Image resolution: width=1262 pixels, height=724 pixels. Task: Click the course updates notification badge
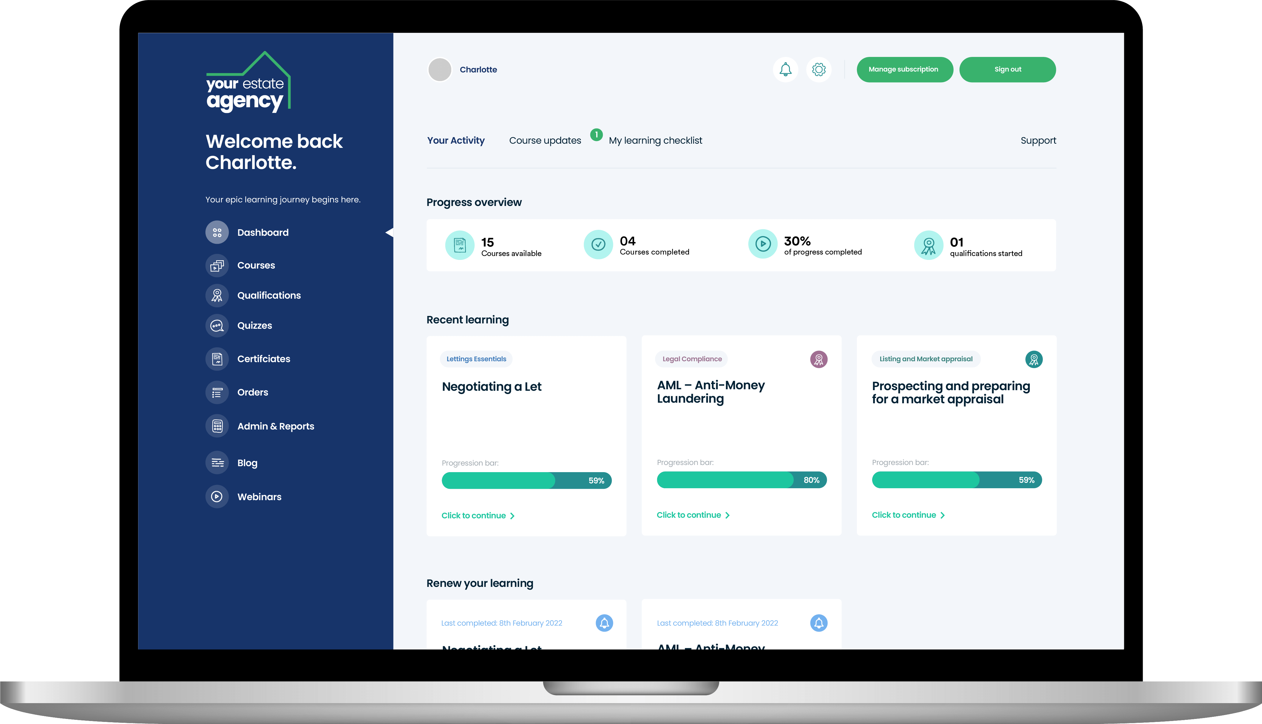[x=597, y=134]
